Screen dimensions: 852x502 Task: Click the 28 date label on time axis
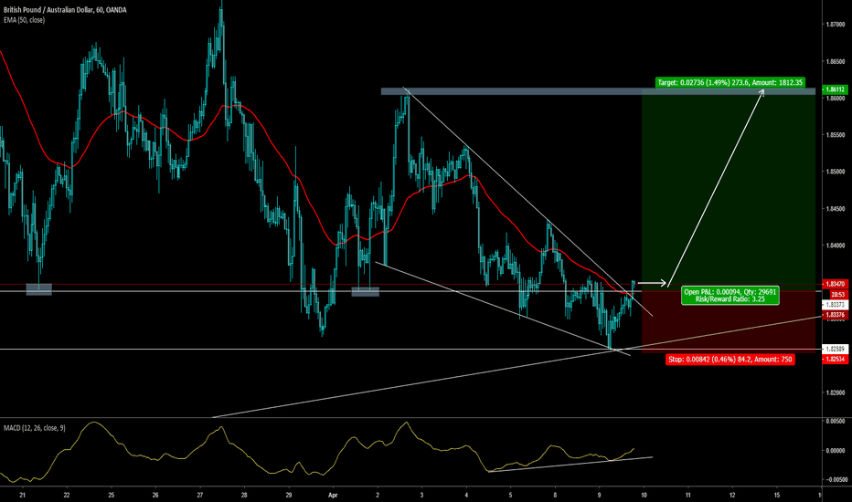click(x=244, y=495)
